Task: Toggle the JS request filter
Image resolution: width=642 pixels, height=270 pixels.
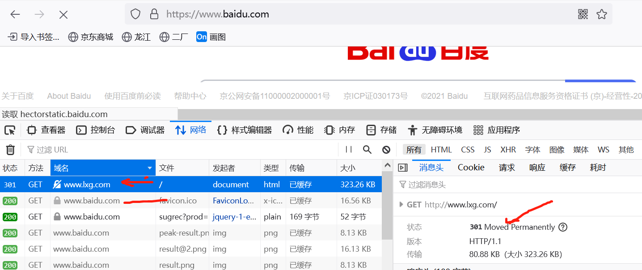Action: pyautogui.click(x=487, y=150)
